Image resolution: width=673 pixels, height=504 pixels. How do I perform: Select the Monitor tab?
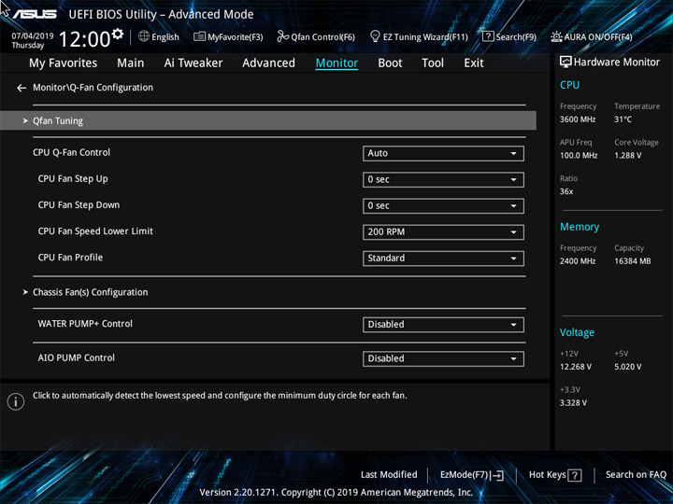pyautogui.click(x=336, y=63)
